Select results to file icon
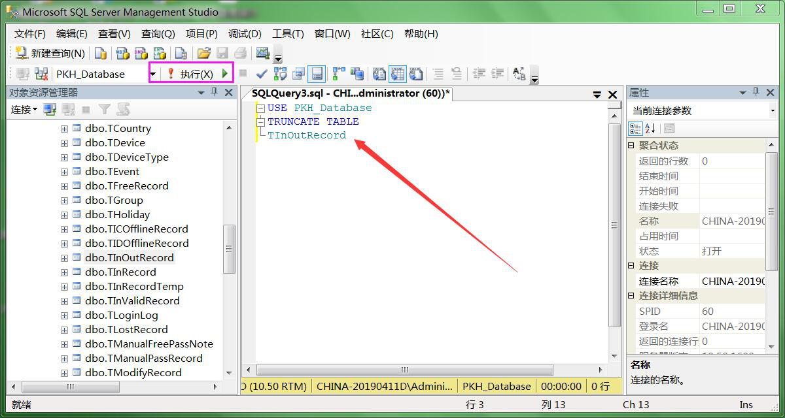Image resolution: width=785 pixels, height=418 pixels. (416, 74)
